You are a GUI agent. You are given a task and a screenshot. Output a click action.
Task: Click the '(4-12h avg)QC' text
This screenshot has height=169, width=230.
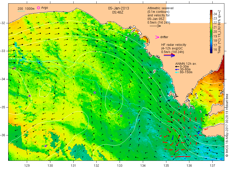172,48
